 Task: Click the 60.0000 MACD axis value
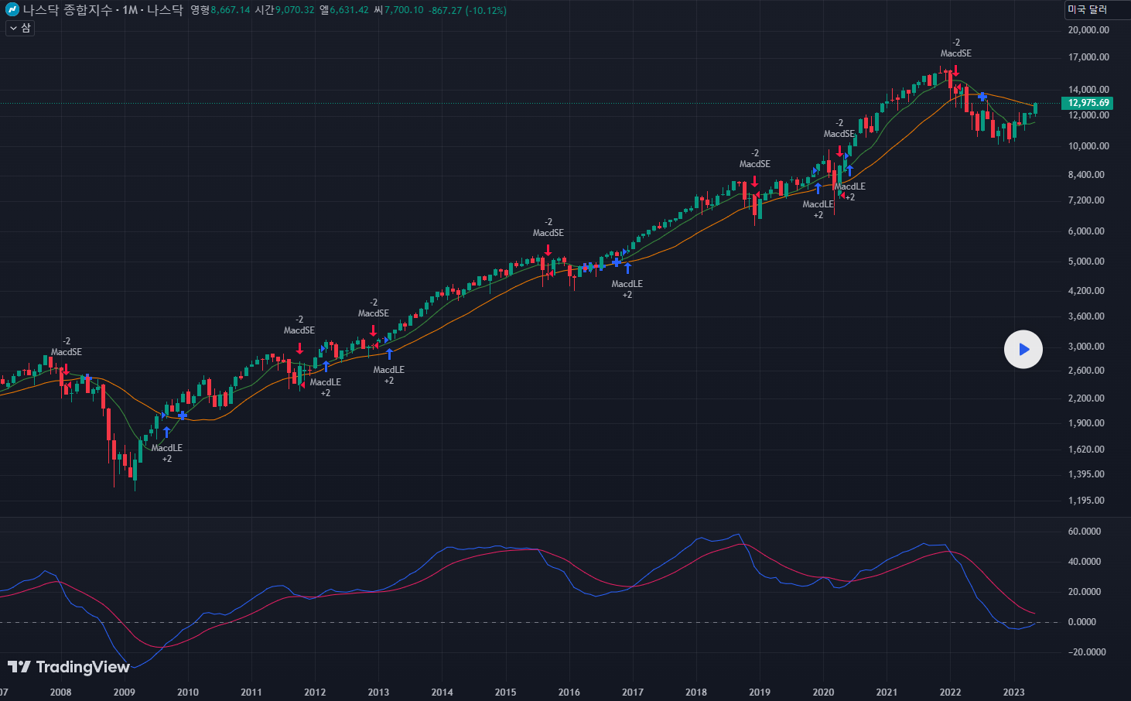click(x=1085, y=532)
